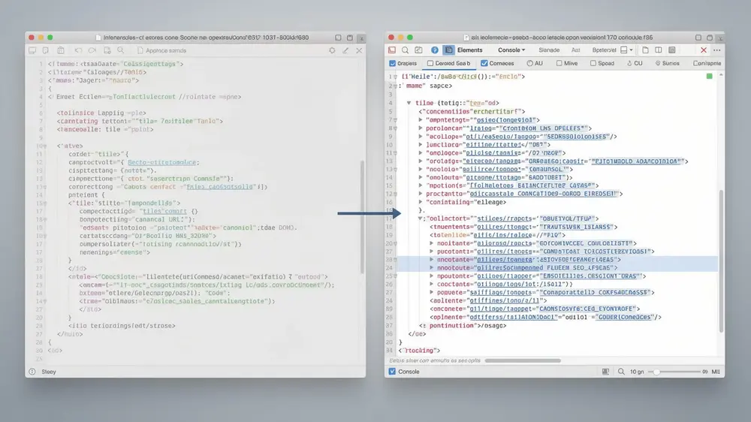The height and width of the screenshot is (422, 751).
Task: Switch to the Bpsterjel tab
Action: point(604,50)
